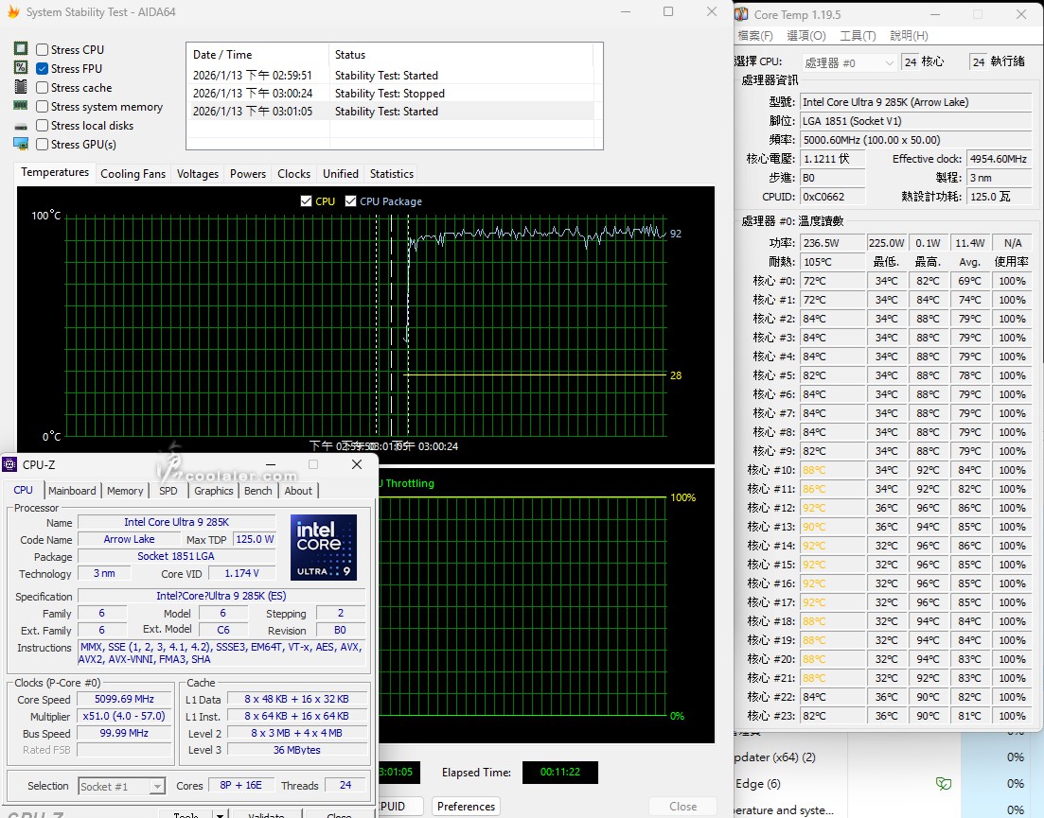
Task: Open the Mainboard tab in CPU-Z
Action: point(72,491)
